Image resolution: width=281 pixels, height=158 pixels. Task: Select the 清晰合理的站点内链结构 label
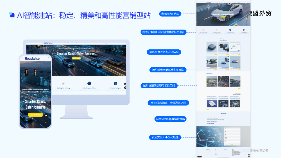164,52
